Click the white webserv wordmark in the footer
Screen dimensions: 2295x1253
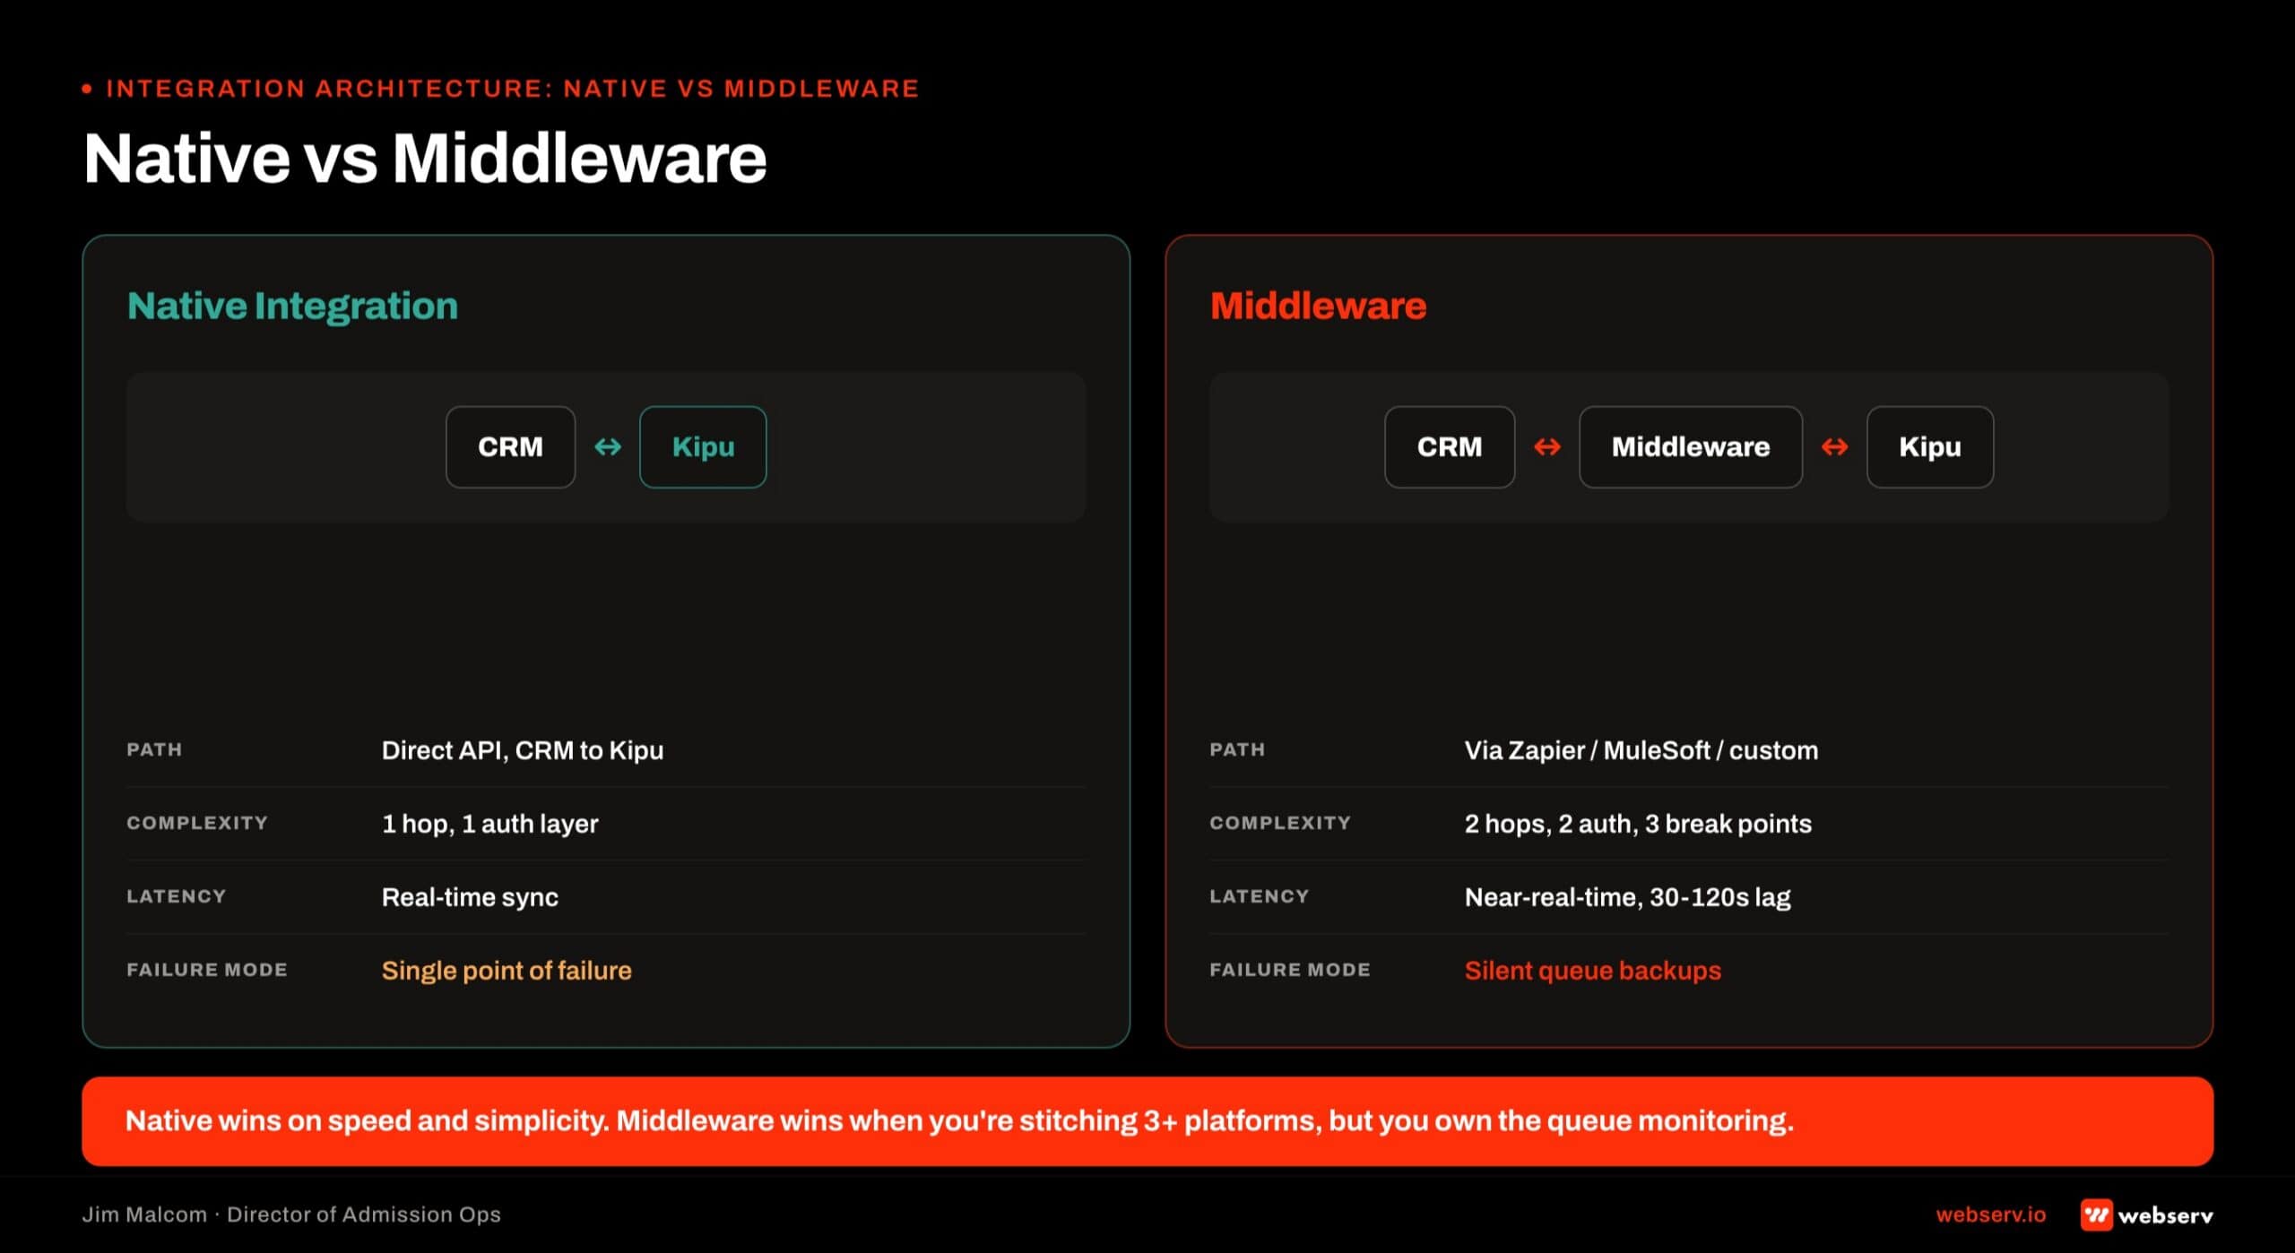pos(2165,1215)
